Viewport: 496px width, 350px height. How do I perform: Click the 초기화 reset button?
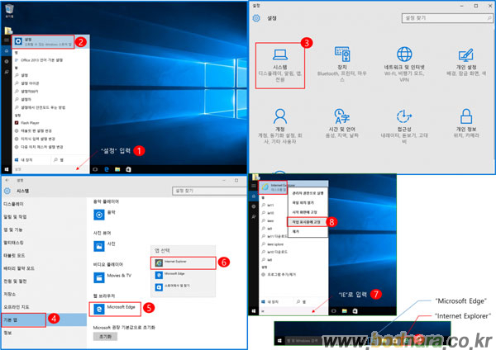click(x=105, y=337)
